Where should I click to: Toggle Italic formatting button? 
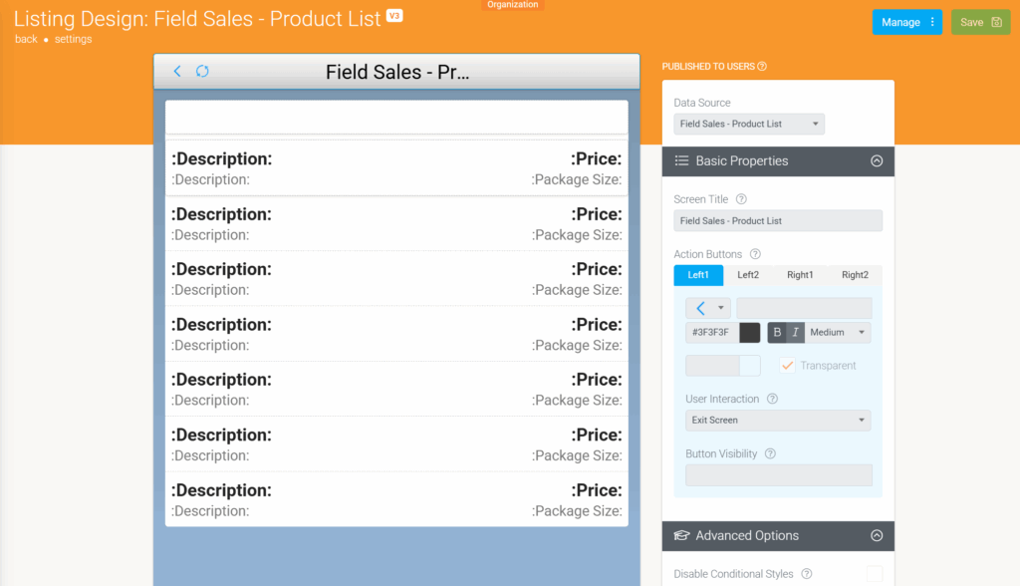pyautogui.click(x=795, y=332)
